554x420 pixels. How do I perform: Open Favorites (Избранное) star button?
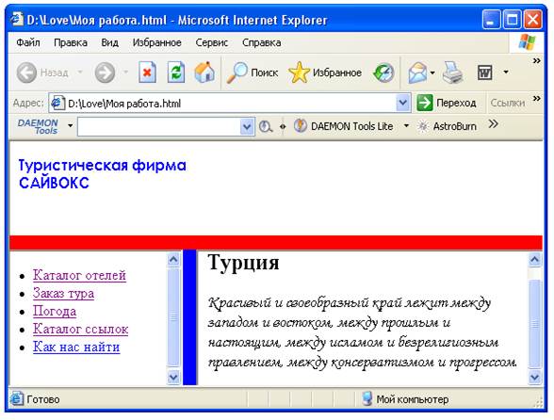click(325, 73)
